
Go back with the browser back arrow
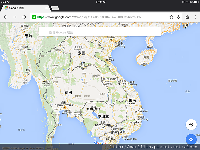click(5, 17)
